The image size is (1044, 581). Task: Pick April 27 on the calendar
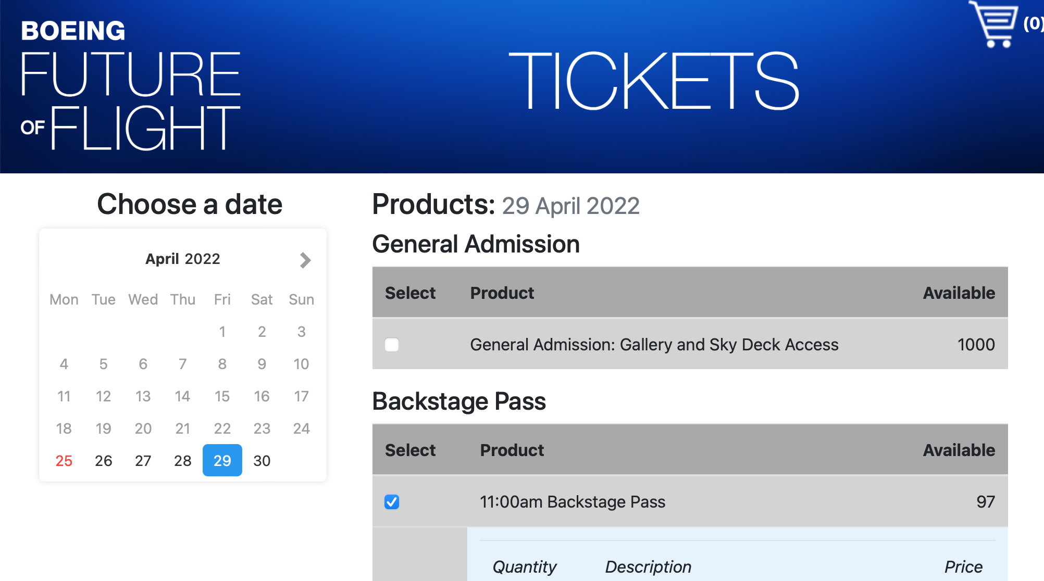[143, 461]
